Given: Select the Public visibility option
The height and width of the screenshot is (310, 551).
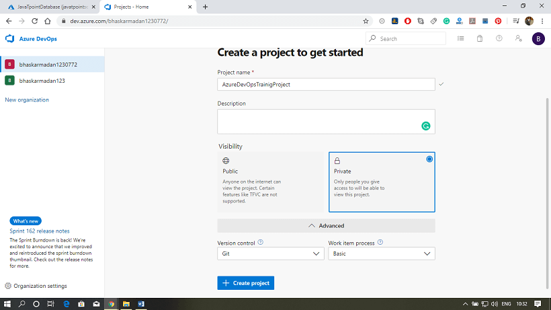Looking at the screenshot, I should click(270, 182).
